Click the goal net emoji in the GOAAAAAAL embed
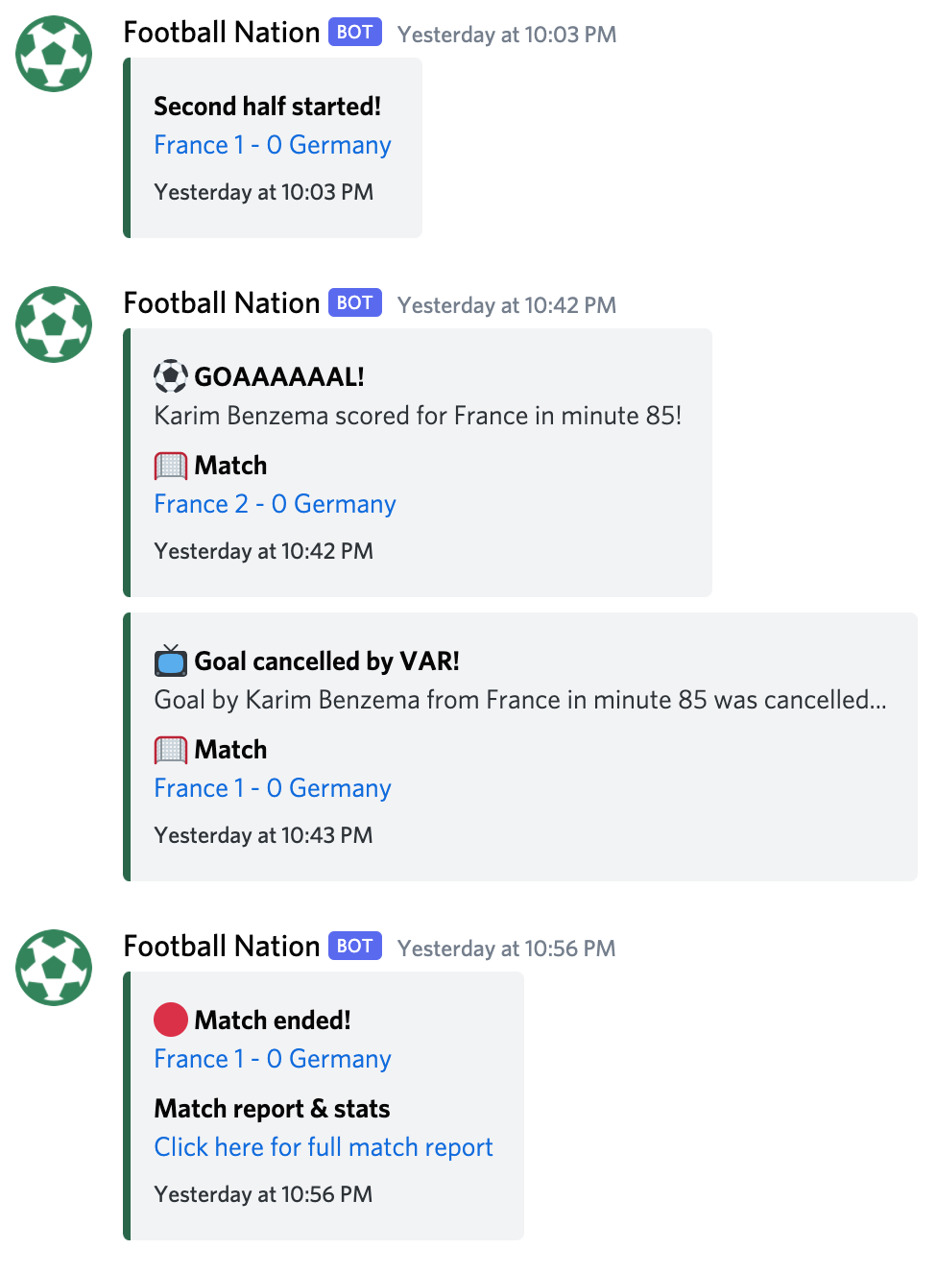The height and width of the screenshot is (1273, 937). coord(171,466)
